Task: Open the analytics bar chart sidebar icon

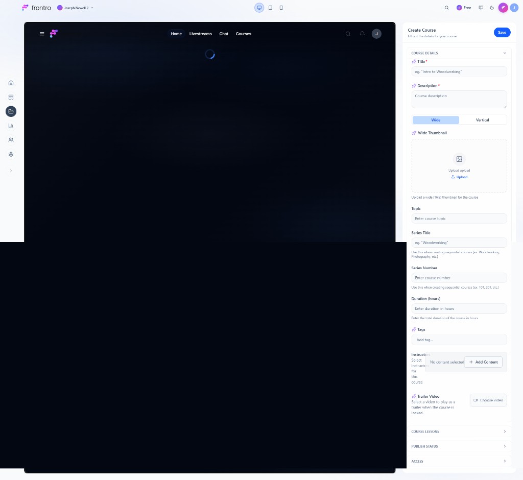Action: click(x=11, y=126)
